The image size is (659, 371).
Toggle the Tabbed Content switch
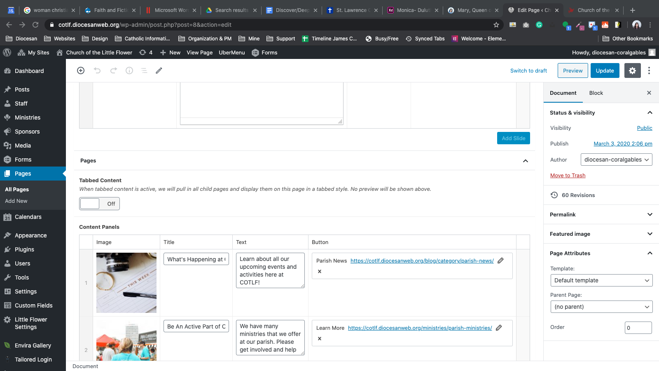coord(99,204)
